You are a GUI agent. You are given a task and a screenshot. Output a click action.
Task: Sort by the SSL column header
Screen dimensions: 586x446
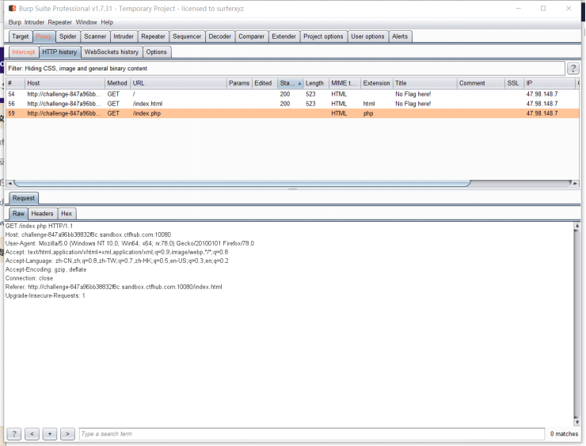point(514,83)
